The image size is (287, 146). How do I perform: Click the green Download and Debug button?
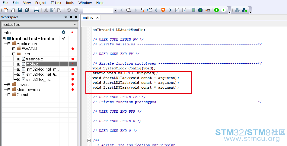tap(216, 10)
